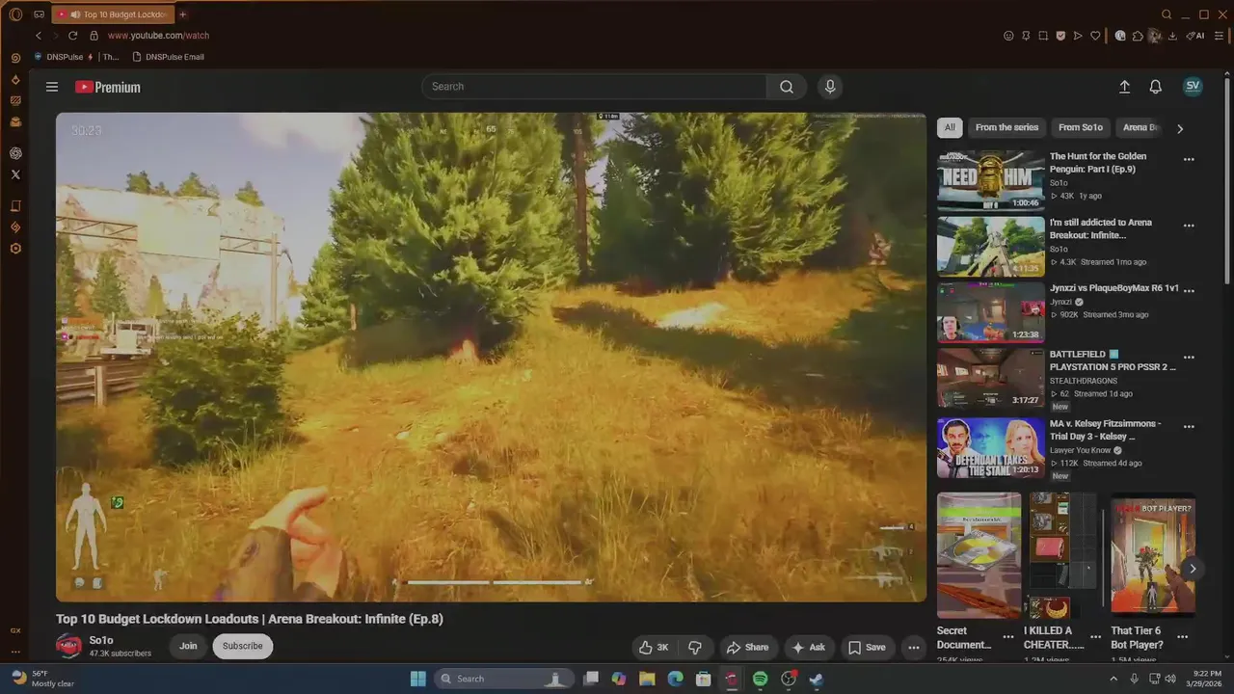Select the All filter chip
The image size is (1234, 694).
click(950, 127)
